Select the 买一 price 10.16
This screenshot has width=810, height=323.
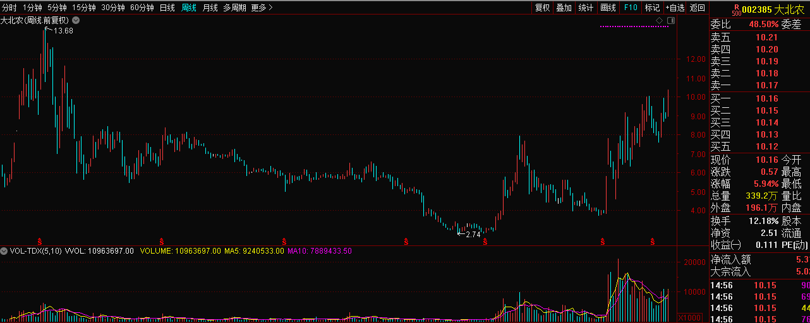coord(766,98)
